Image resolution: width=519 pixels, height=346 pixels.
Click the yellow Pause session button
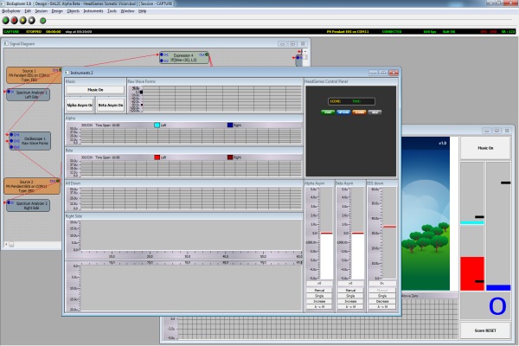pyautogui.click(x=22, y=21)
